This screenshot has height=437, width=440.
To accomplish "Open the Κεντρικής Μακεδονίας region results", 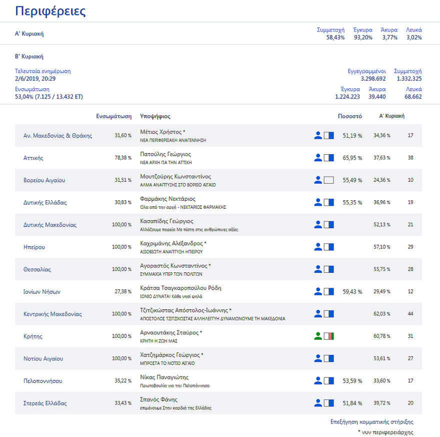I will point(52,314).
